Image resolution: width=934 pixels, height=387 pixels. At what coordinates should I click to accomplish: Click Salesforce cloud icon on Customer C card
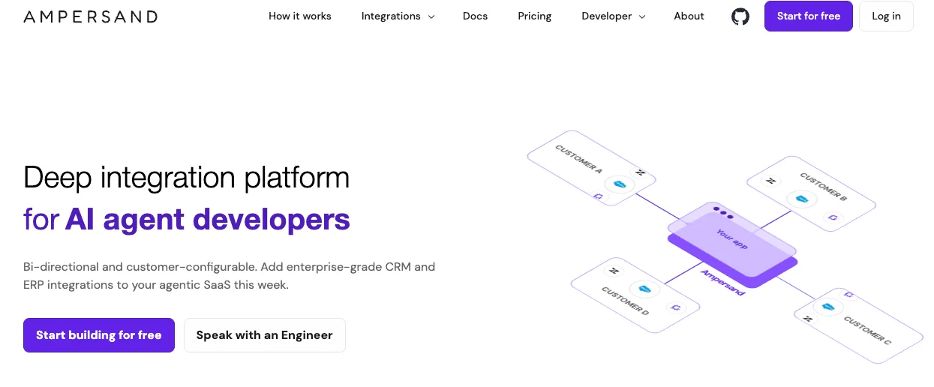[x=828, y=307]
